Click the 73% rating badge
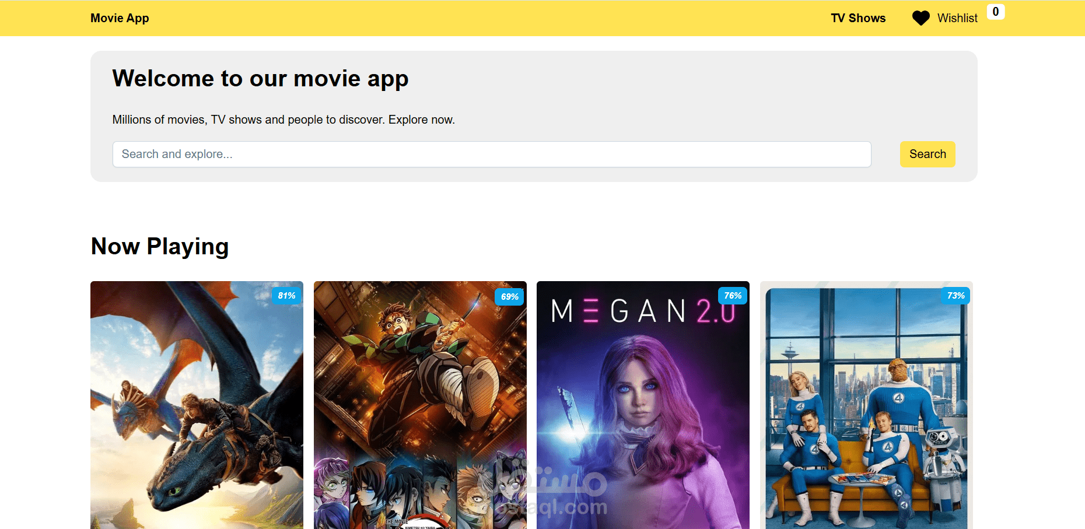Image resolution: width=1085 pixels, height=529 pixels. [956, 296]
